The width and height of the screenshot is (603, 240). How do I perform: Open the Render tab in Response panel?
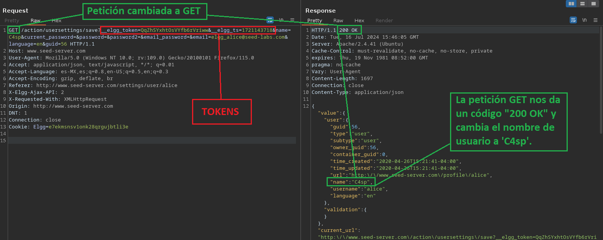[x=384, y=21]
